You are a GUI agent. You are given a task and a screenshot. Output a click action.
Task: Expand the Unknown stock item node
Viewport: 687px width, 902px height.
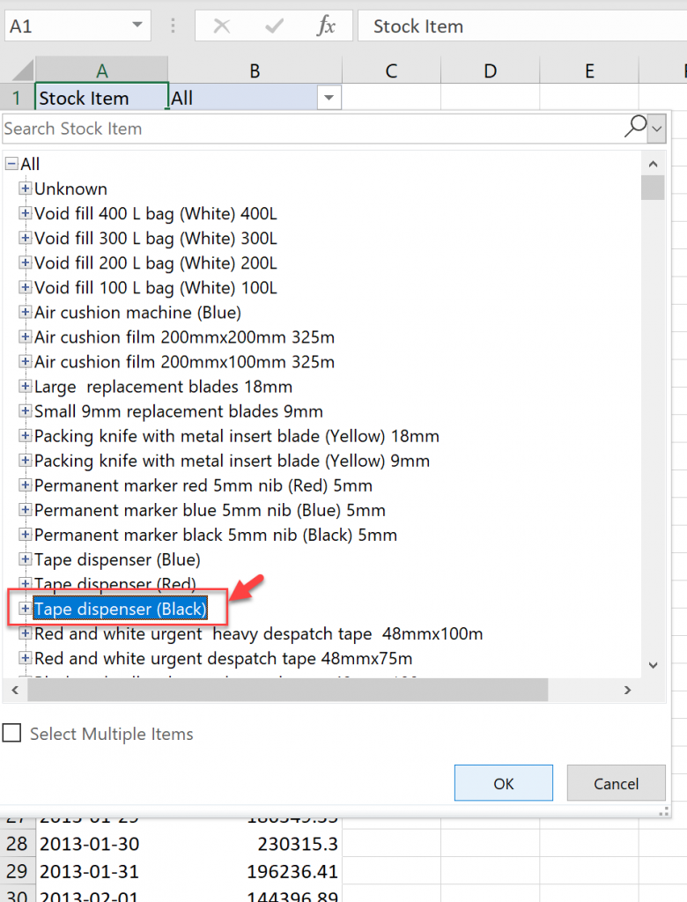click(x=26, y=189)
